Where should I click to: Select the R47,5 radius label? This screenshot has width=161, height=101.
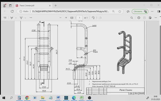click(68, 69)
